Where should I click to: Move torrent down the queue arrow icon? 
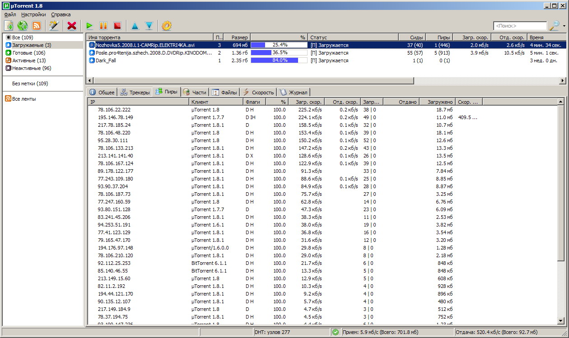coord(149,26)
